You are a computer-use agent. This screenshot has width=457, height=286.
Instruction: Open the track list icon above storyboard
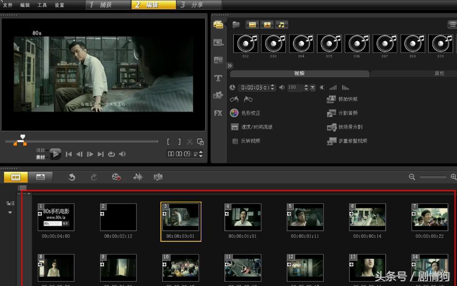[x=22, y=188]
